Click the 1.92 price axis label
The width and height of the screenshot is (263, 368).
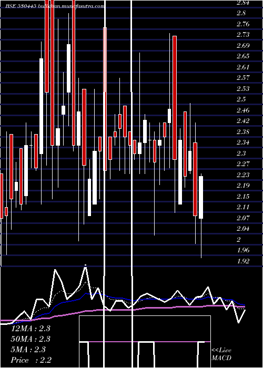tap(243, 261)
